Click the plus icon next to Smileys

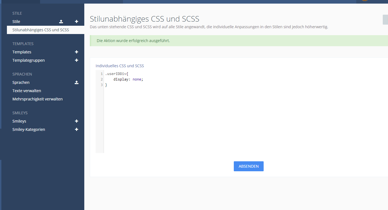point(77,121)
